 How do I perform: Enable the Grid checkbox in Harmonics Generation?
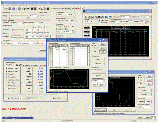tap(92, 51)
